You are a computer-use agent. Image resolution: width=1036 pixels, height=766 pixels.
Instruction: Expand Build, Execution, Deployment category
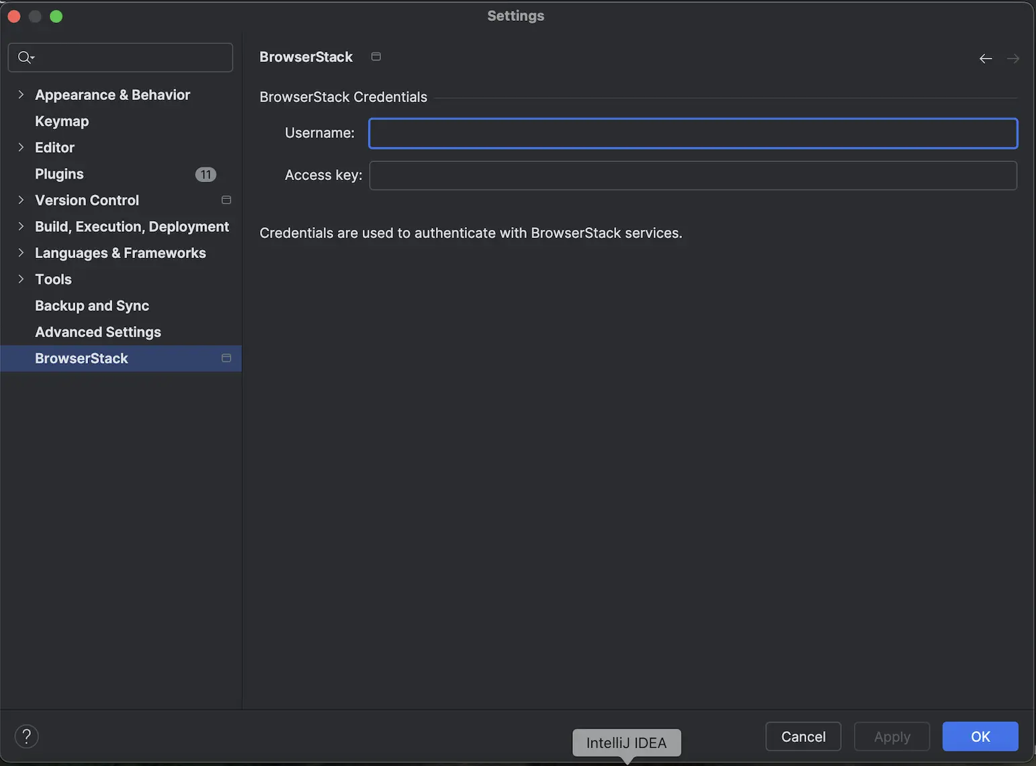[20, 226]
